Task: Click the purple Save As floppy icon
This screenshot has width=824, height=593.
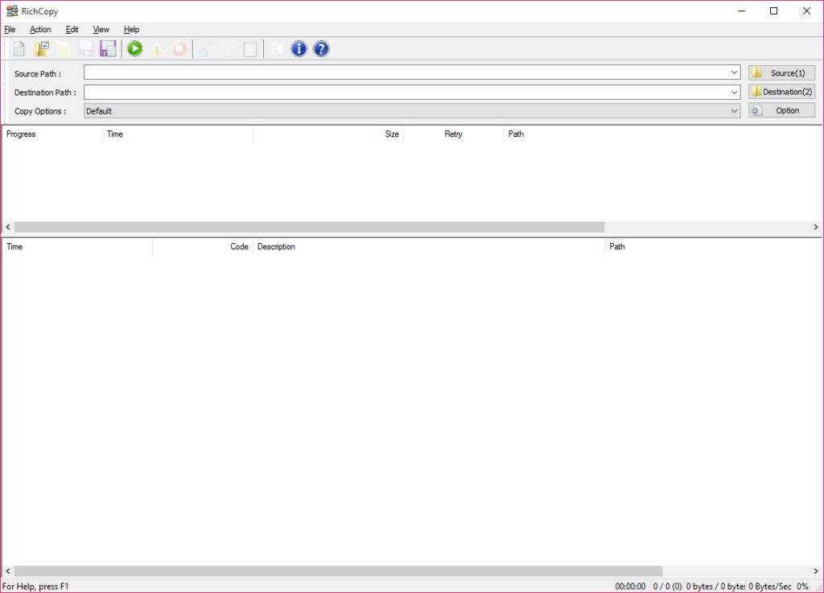Action: point(108,49)
